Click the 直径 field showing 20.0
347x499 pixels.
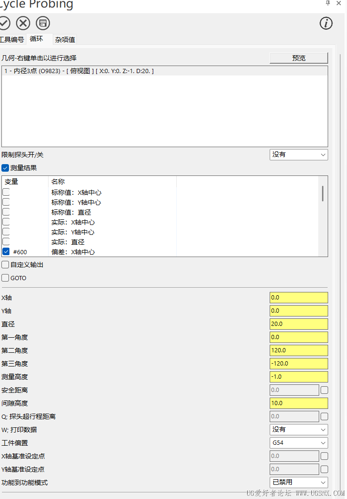point(298,324)
